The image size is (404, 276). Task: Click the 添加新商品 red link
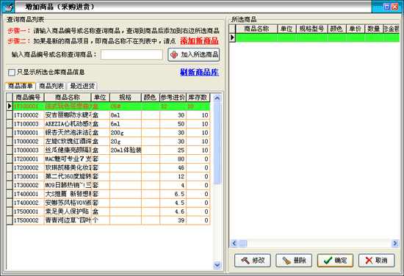(199, 41)
